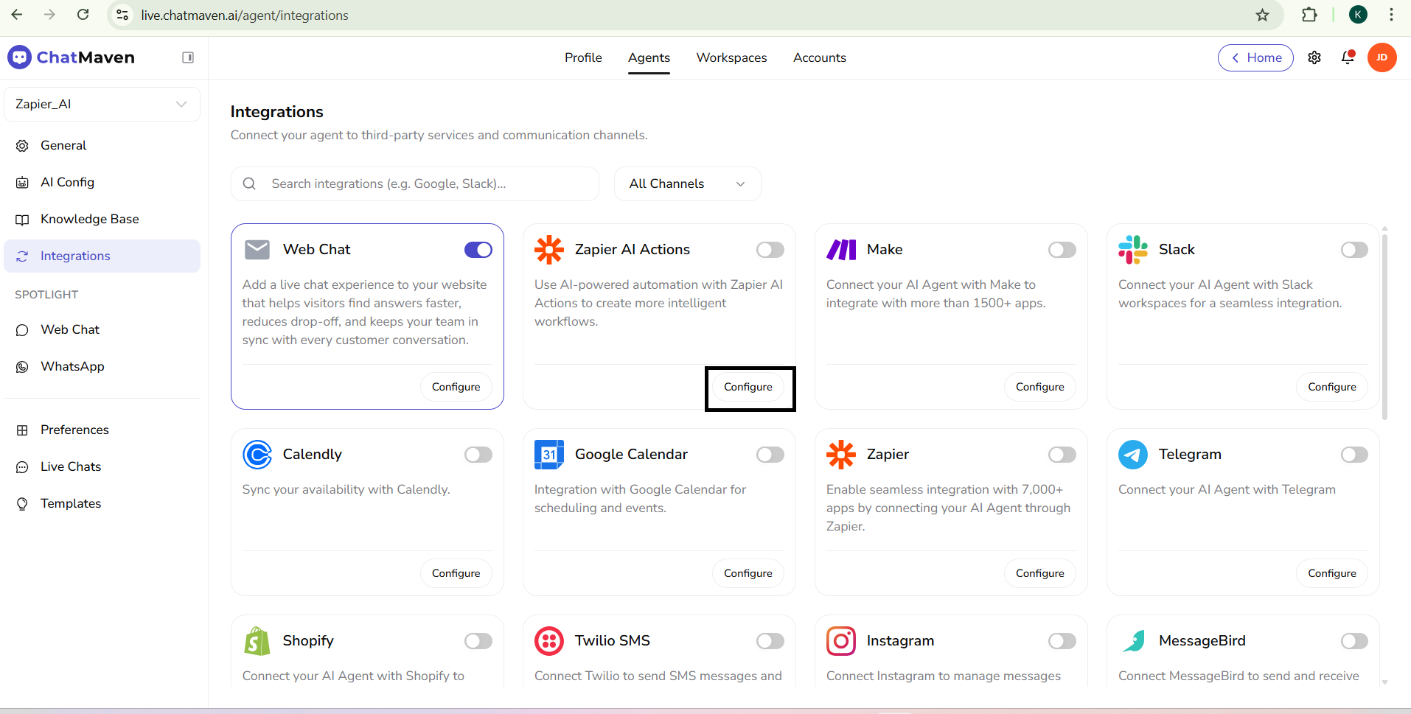
Task: Click the Slack logo icon
Action: [x=1132, y=250]
